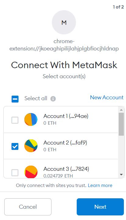This screenshot has height=220, width=126.
Task: Check the Account 1 checkbox
Action: point(15,120)
